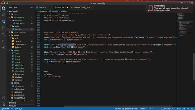Viewport: 195px width, 110px height.
Task: Open the Extensions view
Action: pos(3,34)
